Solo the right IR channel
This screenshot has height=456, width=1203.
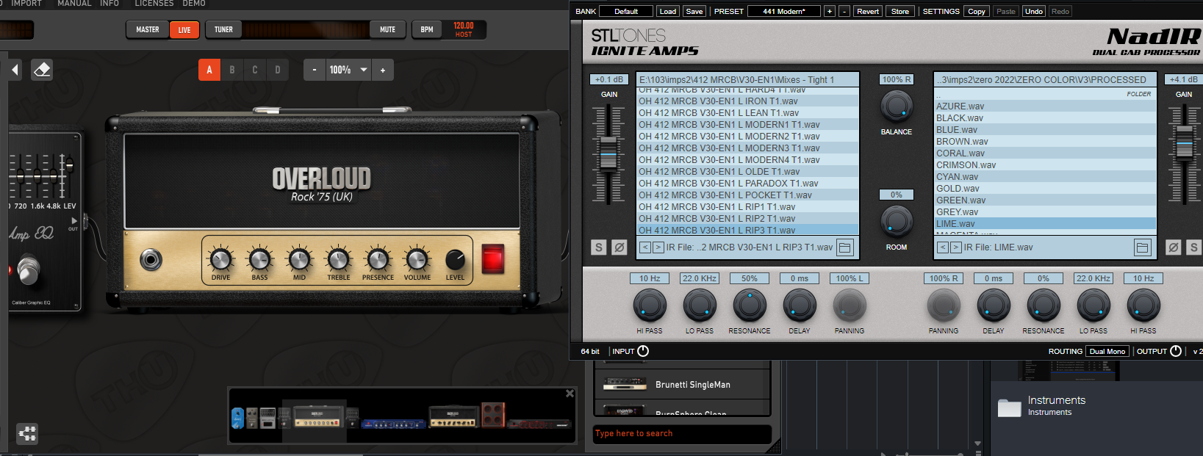[1194, 247]
